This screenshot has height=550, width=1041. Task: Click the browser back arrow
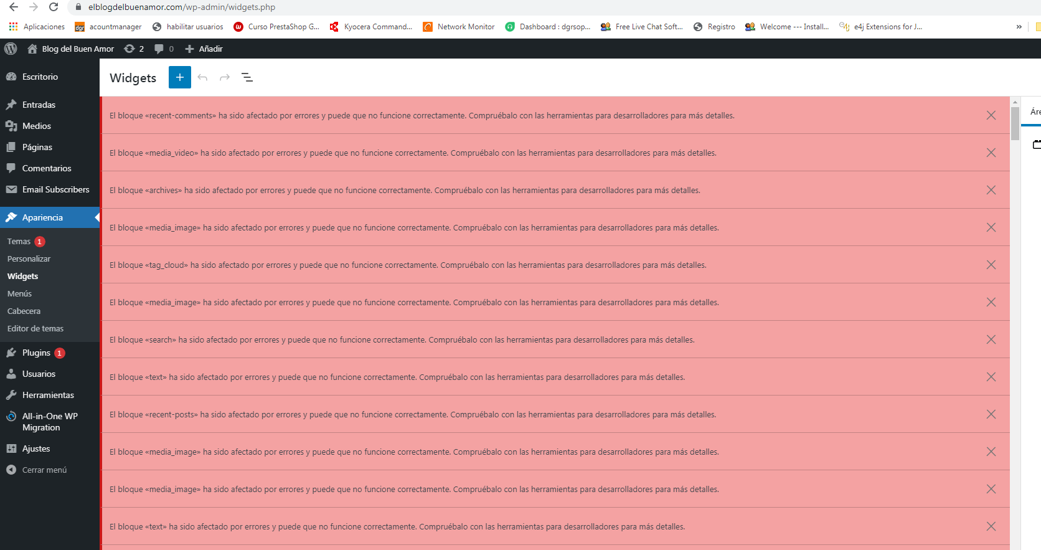tap(13, 7)
